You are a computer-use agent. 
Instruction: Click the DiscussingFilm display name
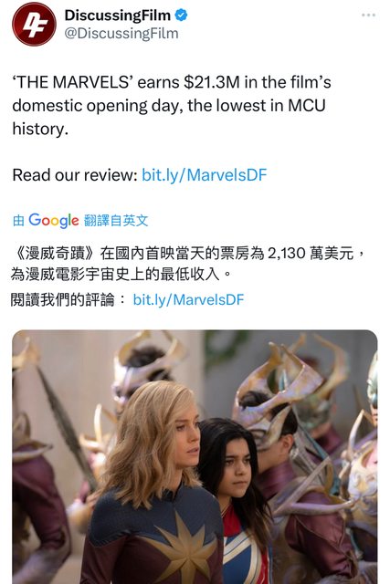click(118, 16)
